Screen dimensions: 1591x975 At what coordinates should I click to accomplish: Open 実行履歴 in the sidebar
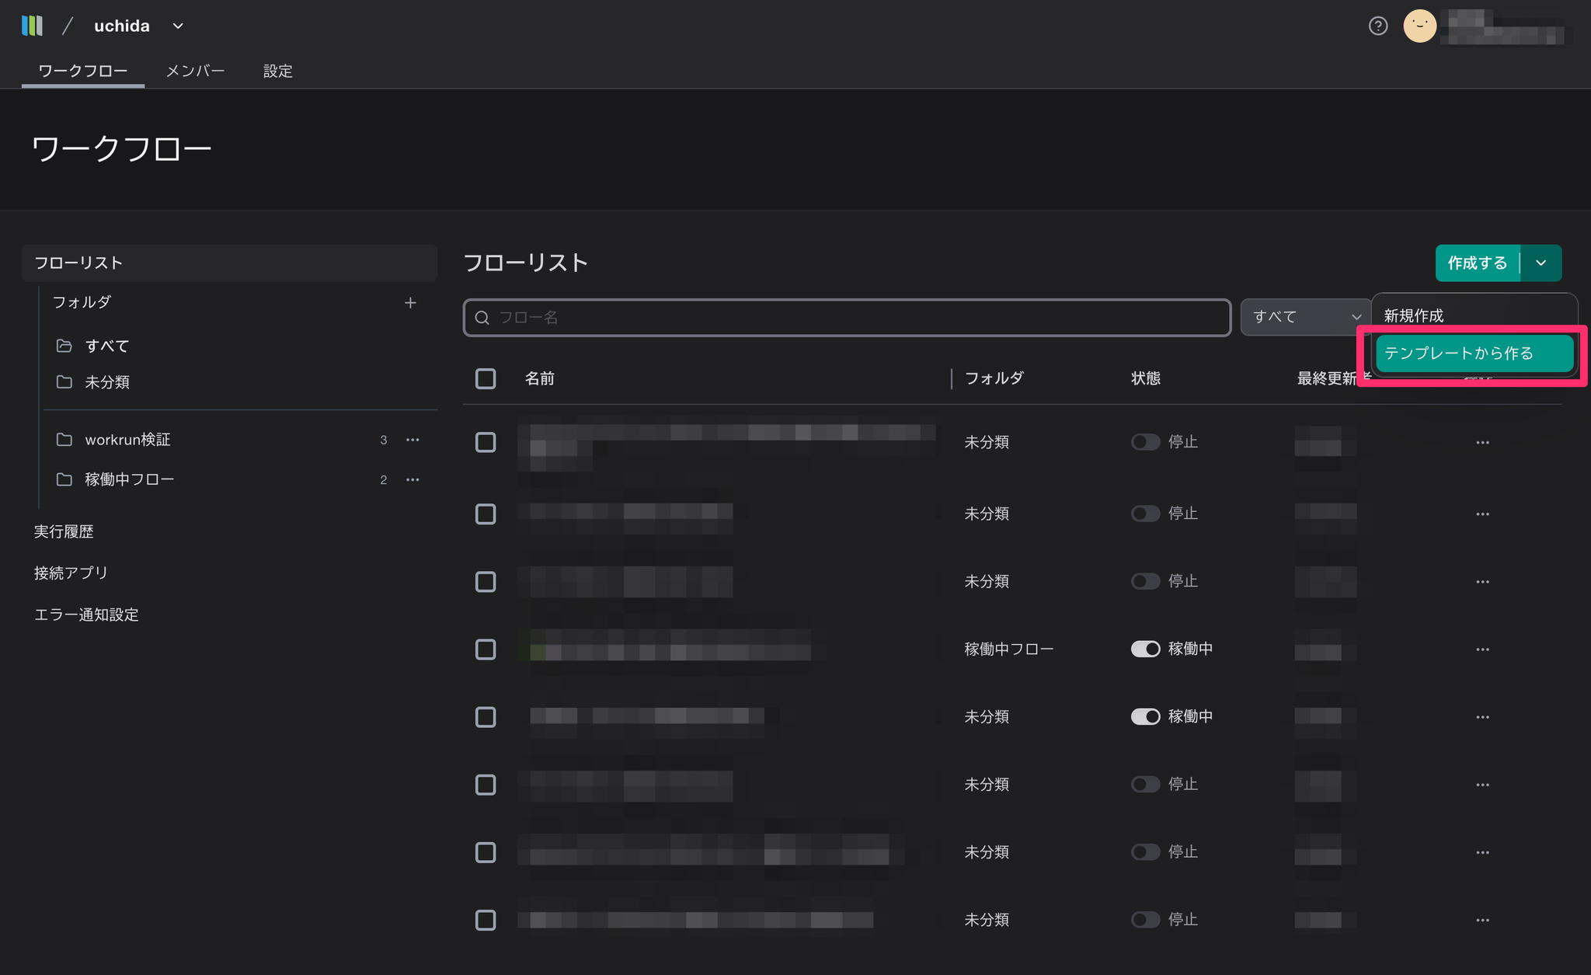[x=64, y=532]
